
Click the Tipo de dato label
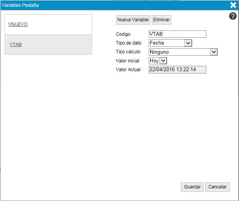point(129,43)
